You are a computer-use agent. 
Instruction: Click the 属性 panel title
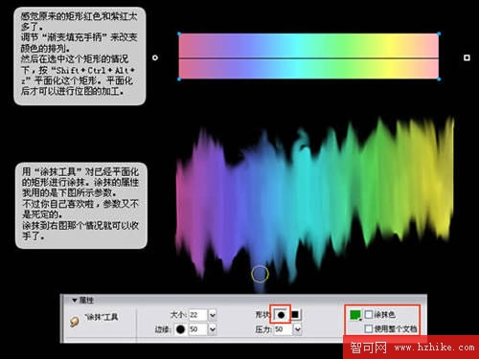point(86,301)
